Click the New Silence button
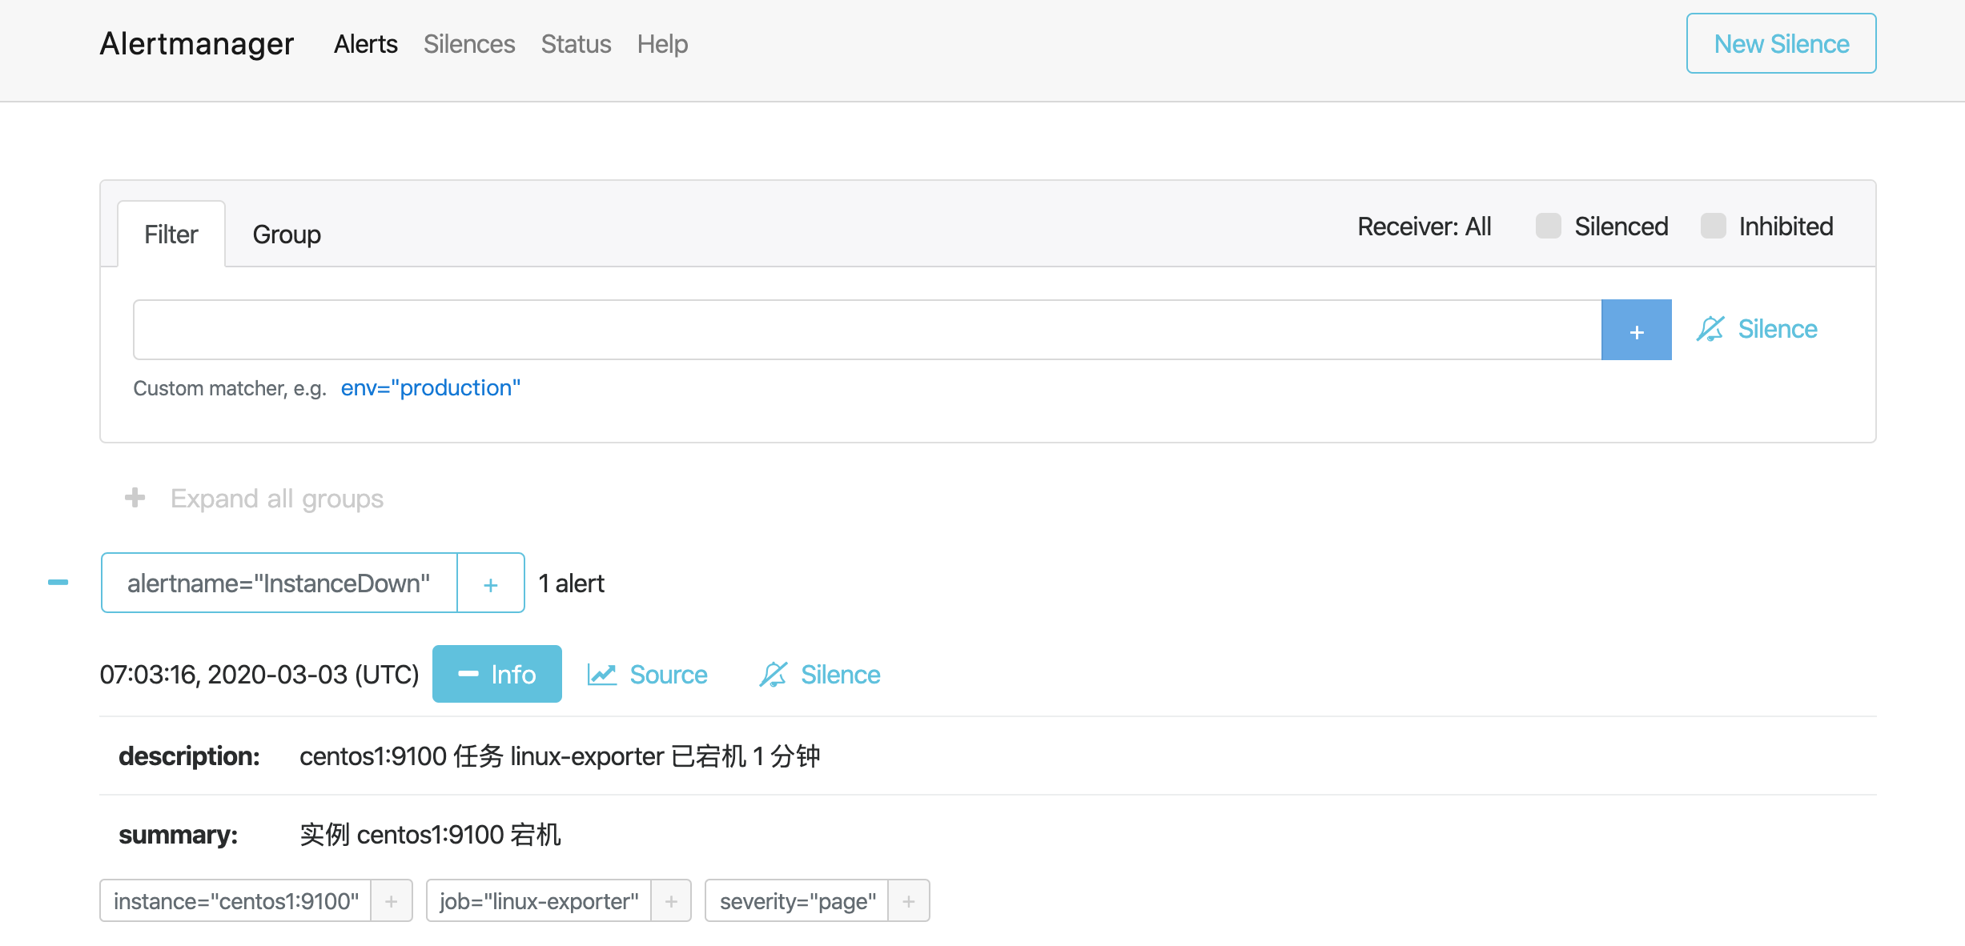The width and height of the screenshot is (1965, 946). click(x=1781, y=44)
